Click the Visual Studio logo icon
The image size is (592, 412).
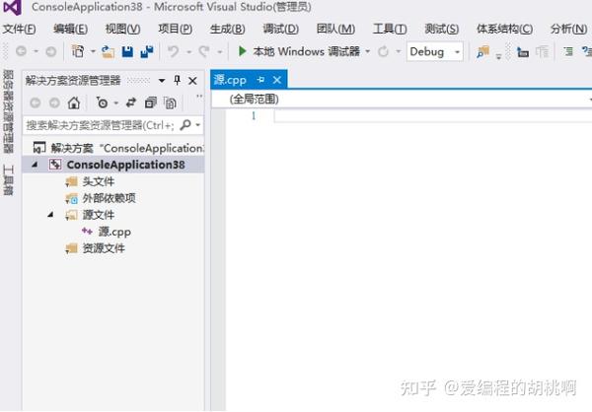12,7
